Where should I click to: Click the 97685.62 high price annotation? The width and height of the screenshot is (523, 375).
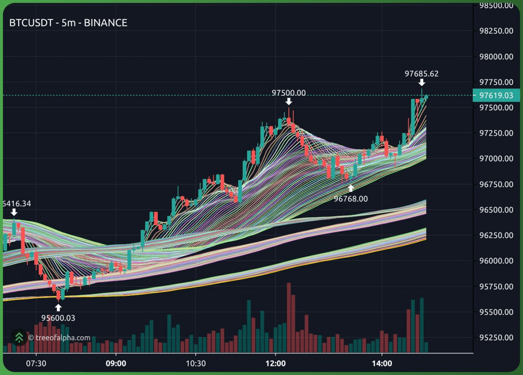422,74
